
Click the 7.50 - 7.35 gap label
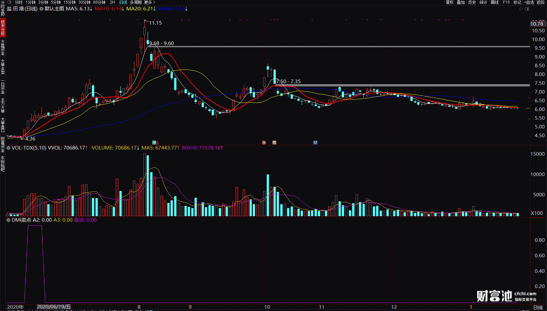tap(288, 82)
